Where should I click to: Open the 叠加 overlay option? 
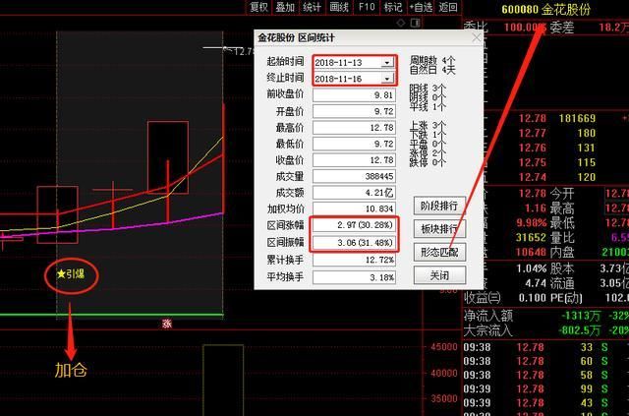click(285, 7)
